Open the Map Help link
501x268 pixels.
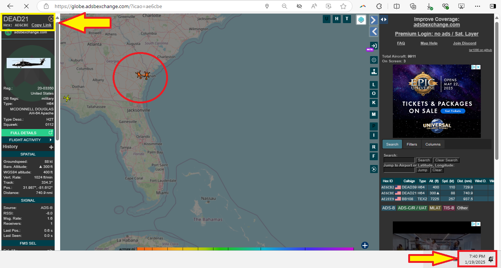pyautogui.click(x=429, y=43)
